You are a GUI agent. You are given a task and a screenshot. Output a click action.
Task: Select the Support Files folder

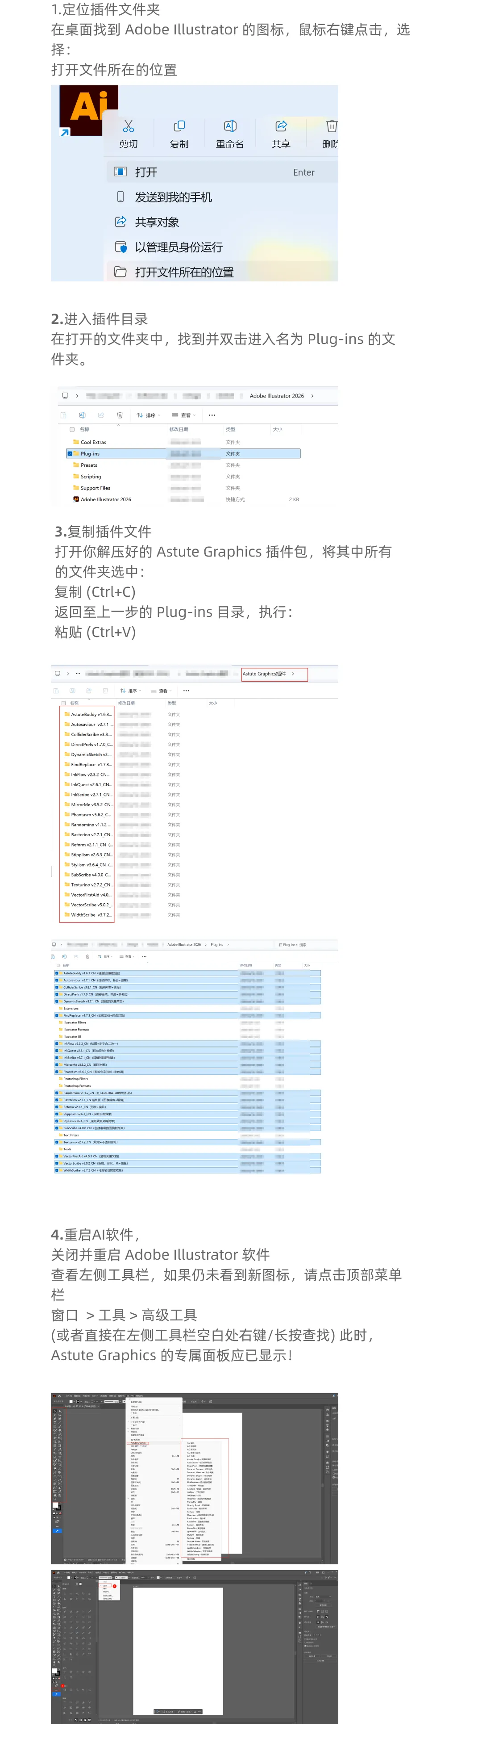coord(91,488)
